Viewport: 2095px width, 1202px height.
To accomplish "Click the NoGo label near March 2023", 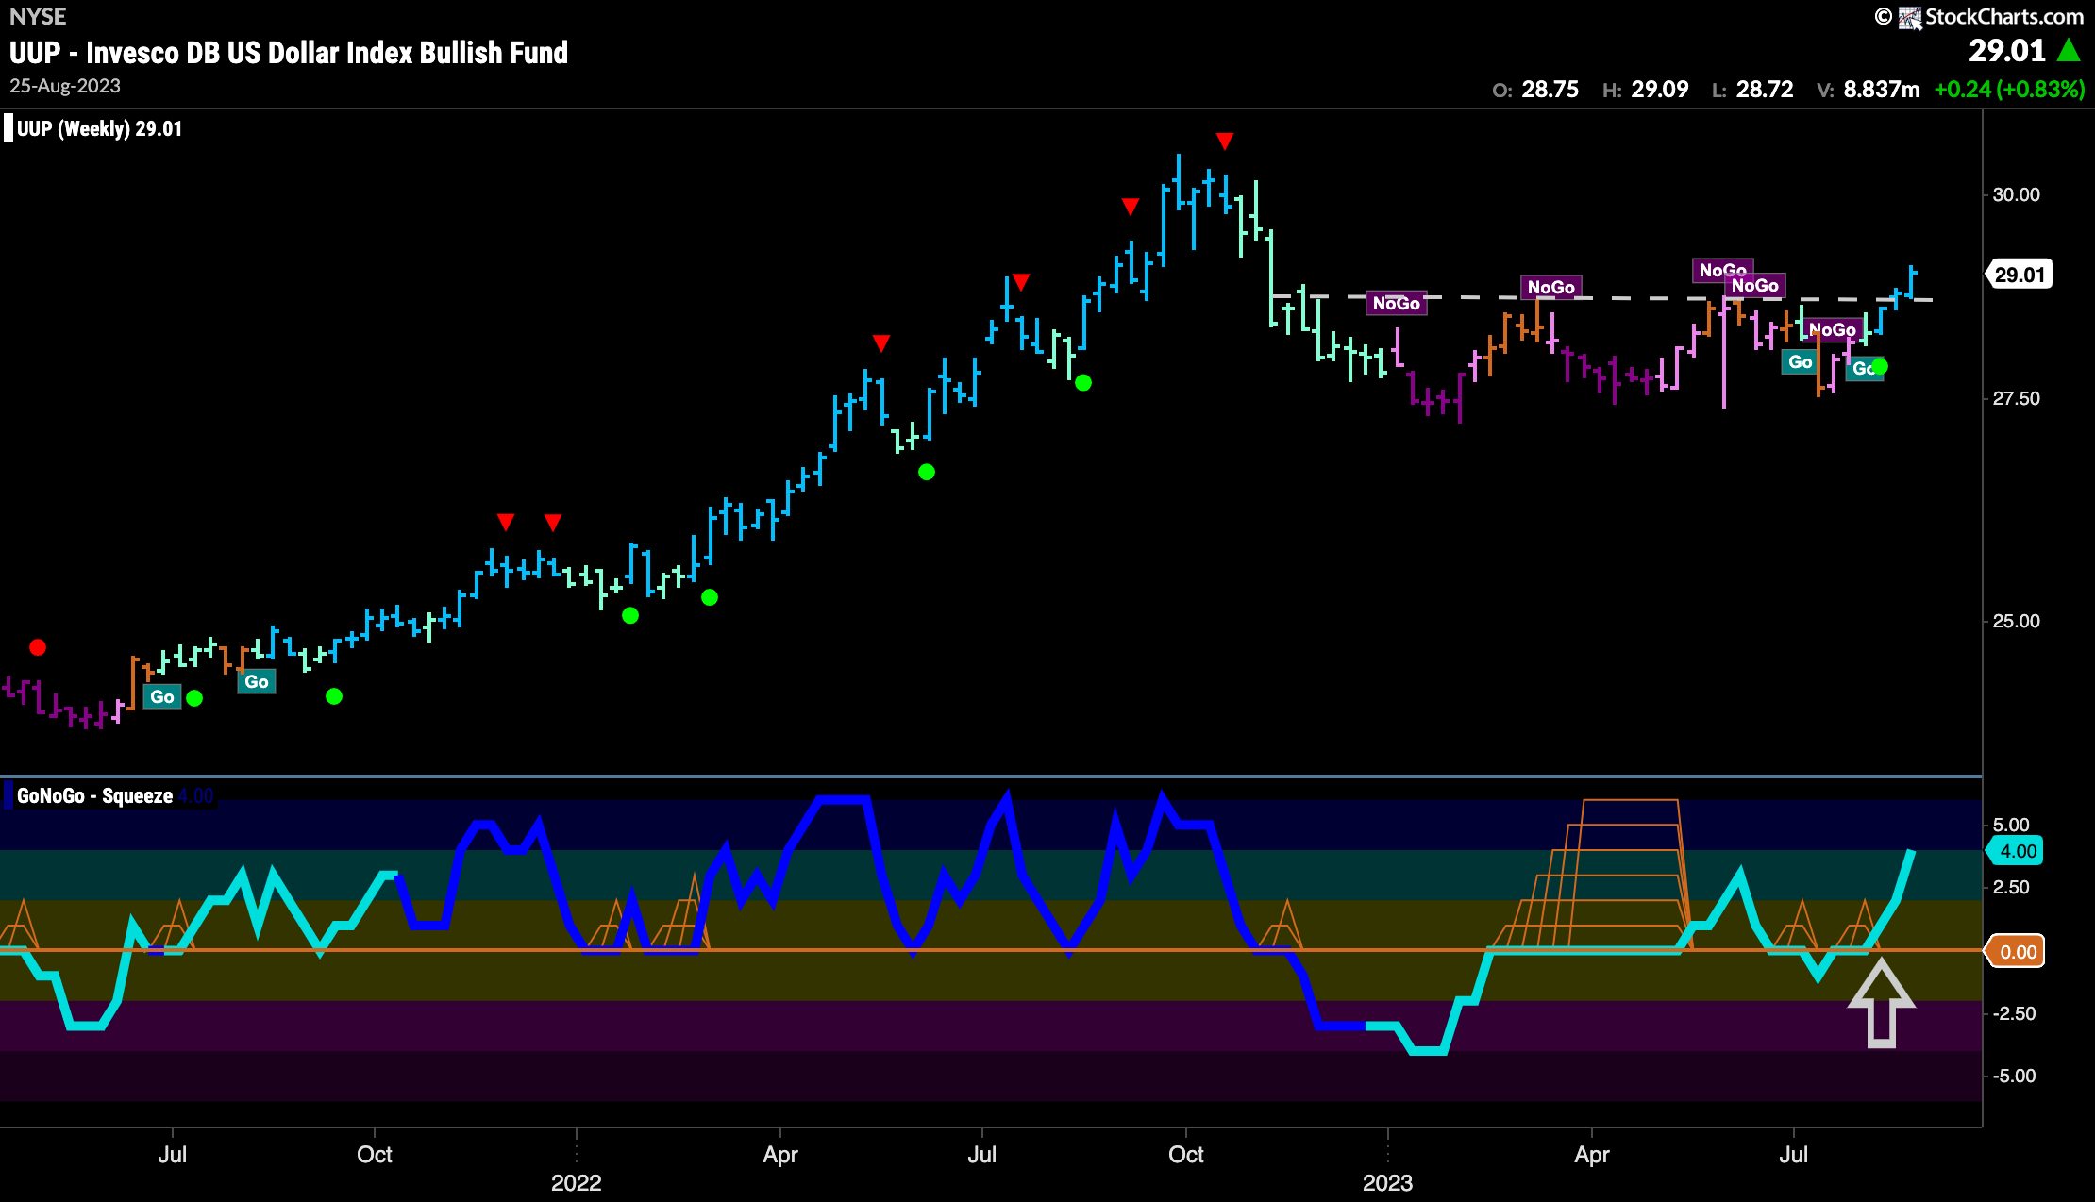I will click(x=1551, y=287).
